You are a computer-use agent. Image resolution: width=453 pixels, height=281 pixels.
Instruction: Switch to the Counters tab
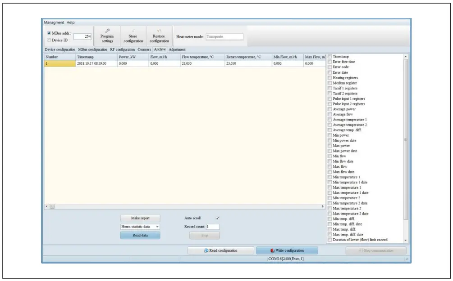[144, 49]
